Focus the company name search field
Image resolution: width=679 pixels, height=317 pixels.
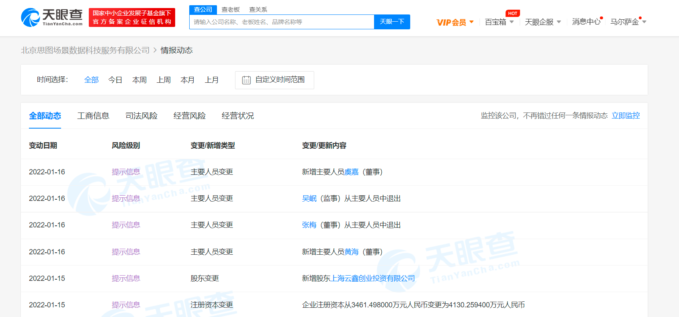[x=282, y=22]
